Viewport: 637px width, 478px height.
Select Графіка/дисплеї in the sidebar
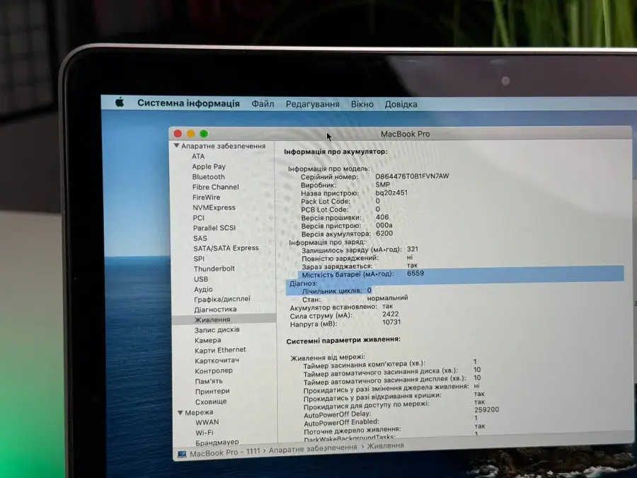pyautogui.click(x=222, y=299)
